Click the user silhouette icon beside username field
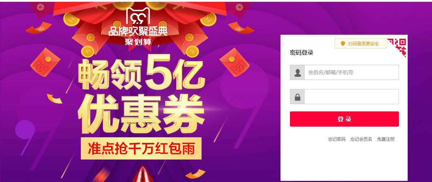The image size is (432, 182). pyautogui.click(x=297, y=72)
